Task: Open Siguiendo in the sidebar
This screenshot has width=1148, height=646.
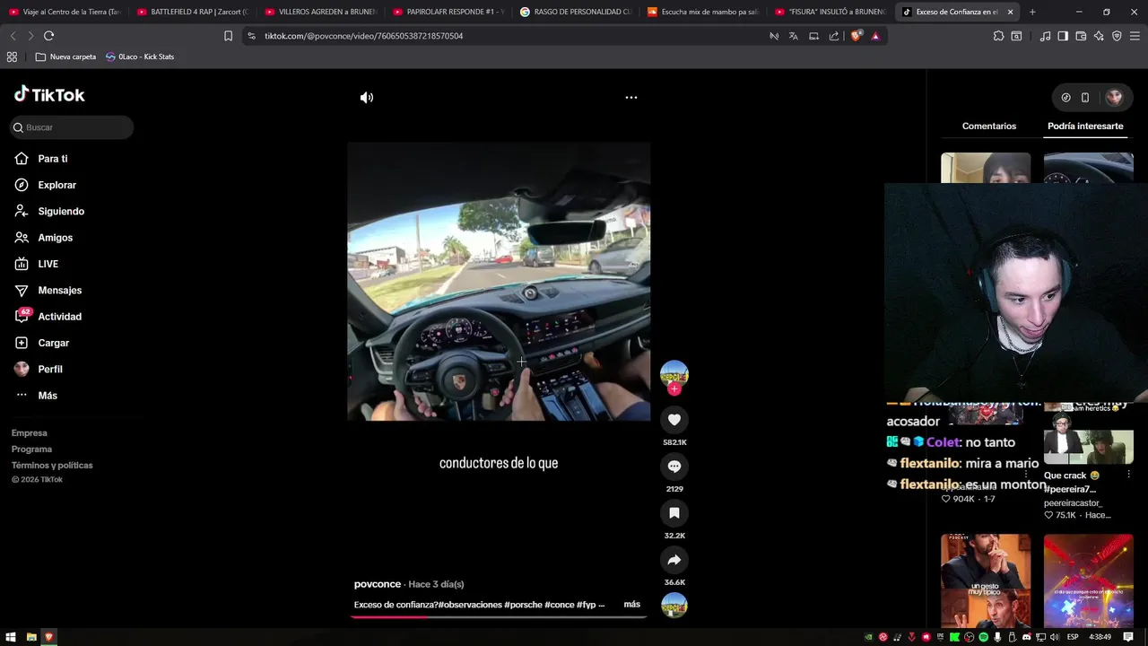Action: (x=61, y=212)
